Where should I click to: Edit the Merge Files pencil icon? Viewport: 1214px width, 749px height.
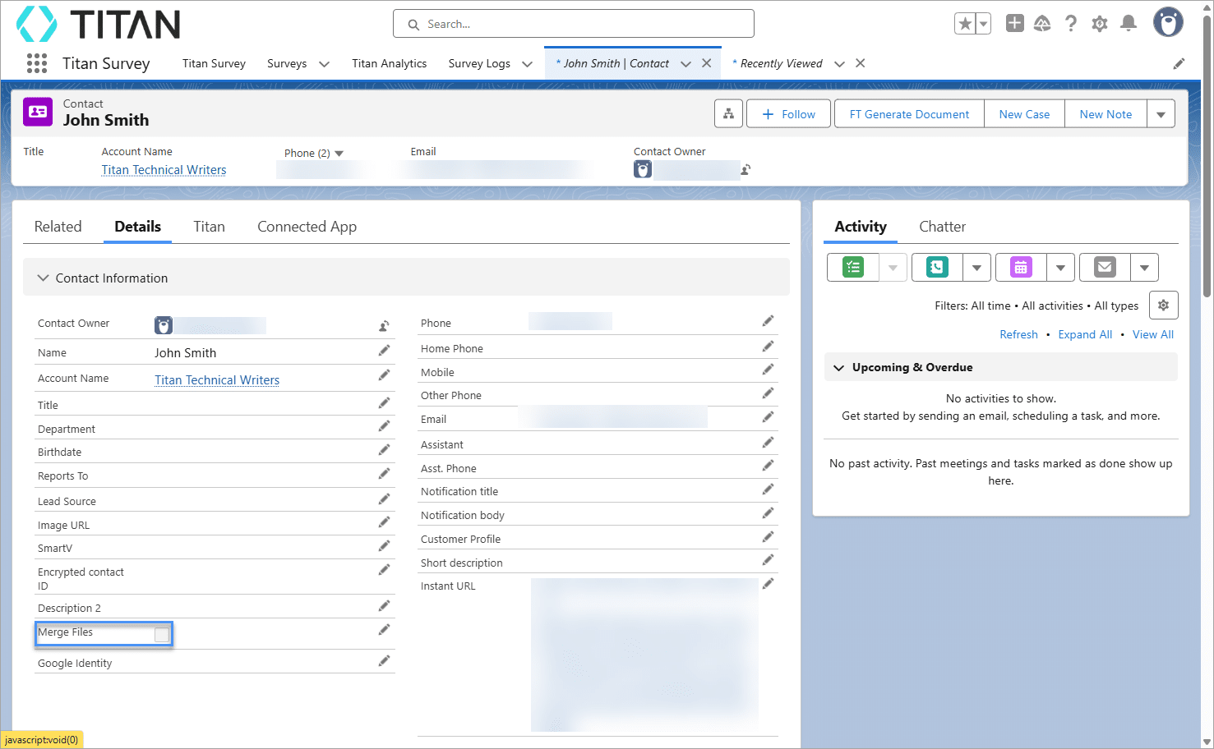(384, 630)
